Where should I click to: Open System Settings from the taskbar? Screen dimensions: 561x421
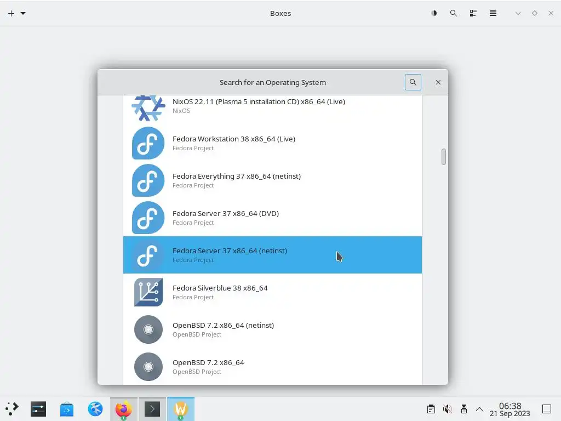(38, 409)
